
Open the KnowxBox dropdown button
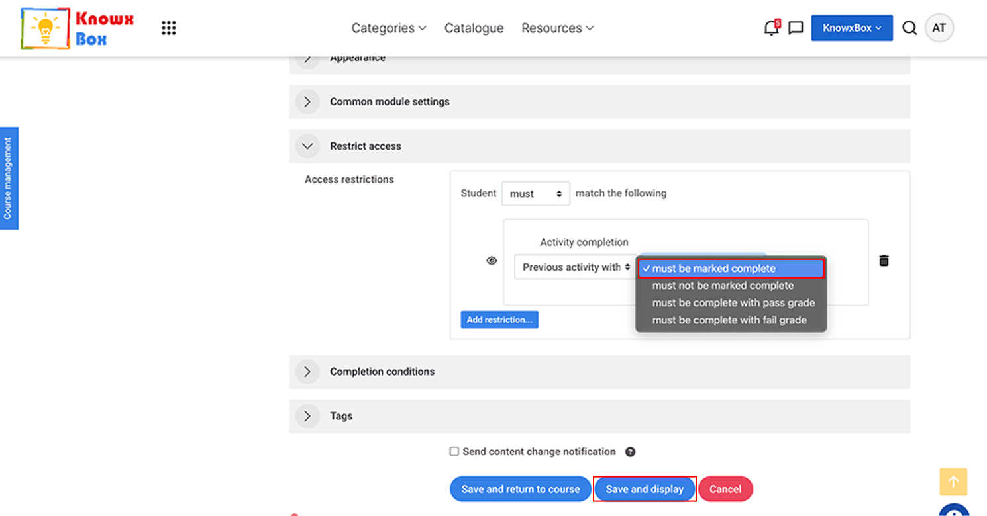point(852,28)
